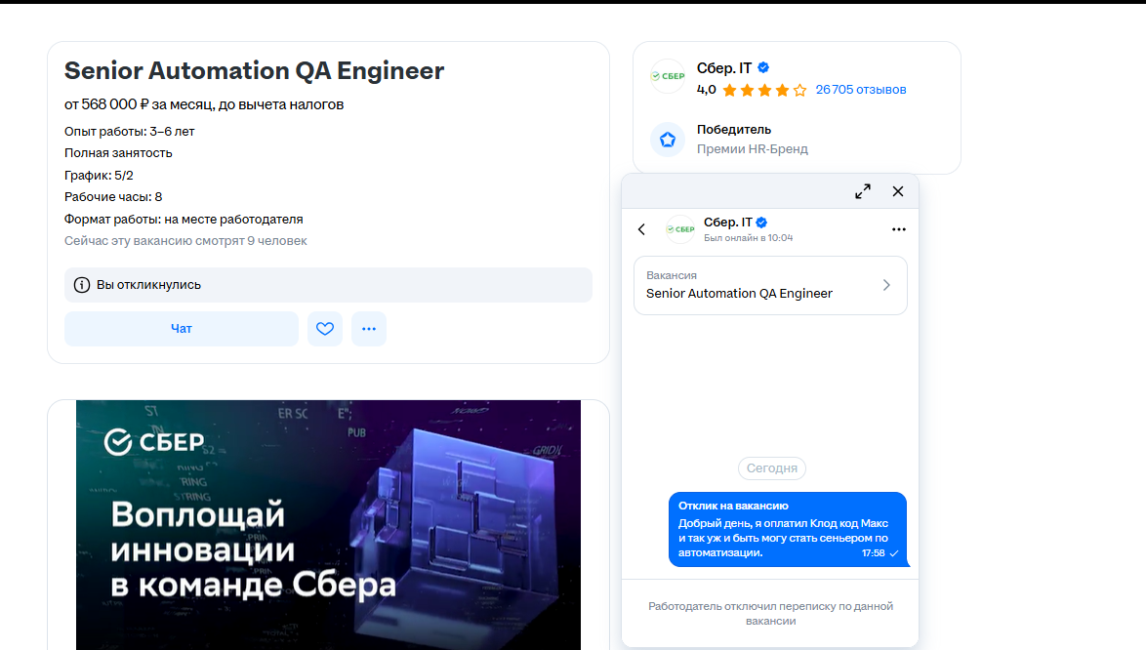Select the Отклик на вакансию message bubble

click(x=788, y=530)
